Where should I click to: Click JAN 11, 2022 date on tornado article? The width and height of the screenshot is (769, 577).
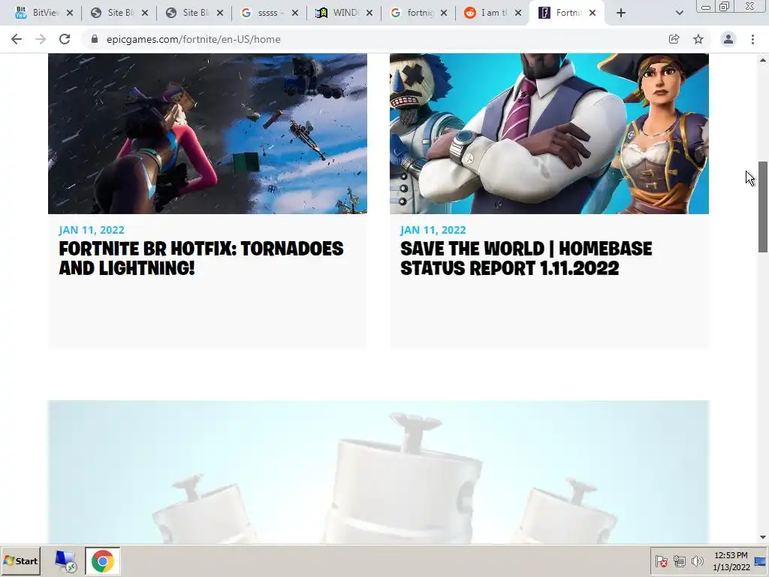[92, 230]
